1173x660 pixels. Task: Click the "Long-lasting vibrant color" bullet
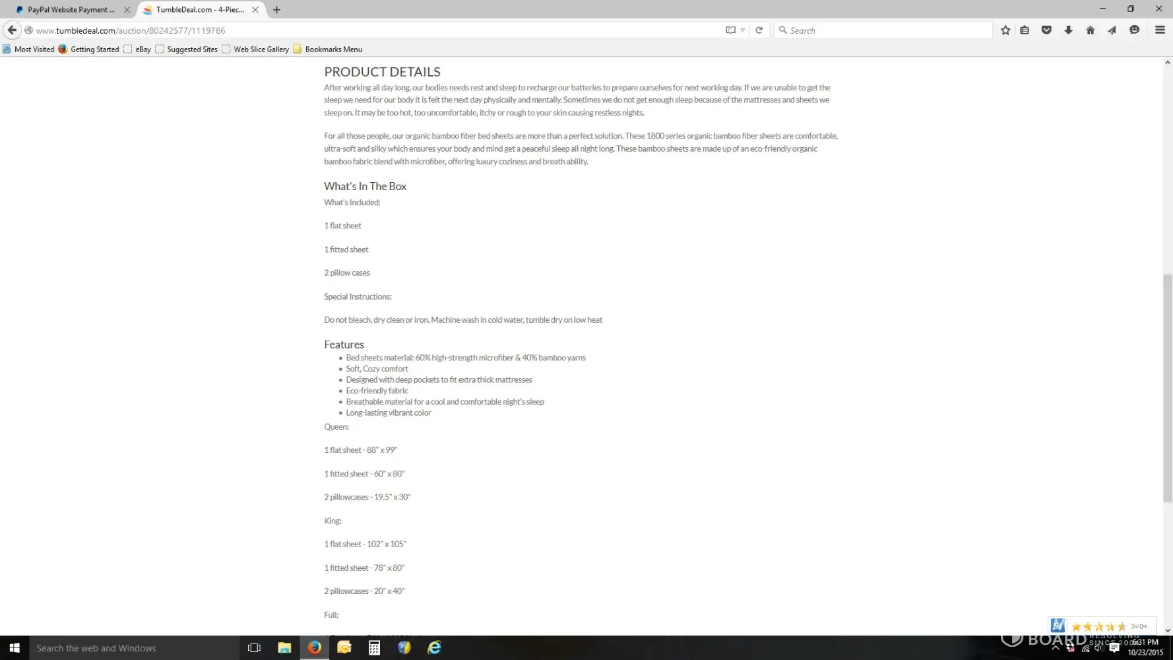389,413
